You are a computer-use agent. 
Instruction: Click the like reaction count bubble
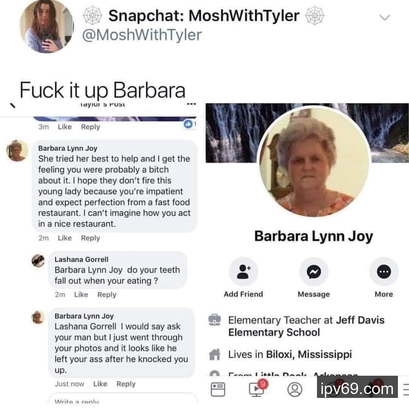click(x=190, y=124)
